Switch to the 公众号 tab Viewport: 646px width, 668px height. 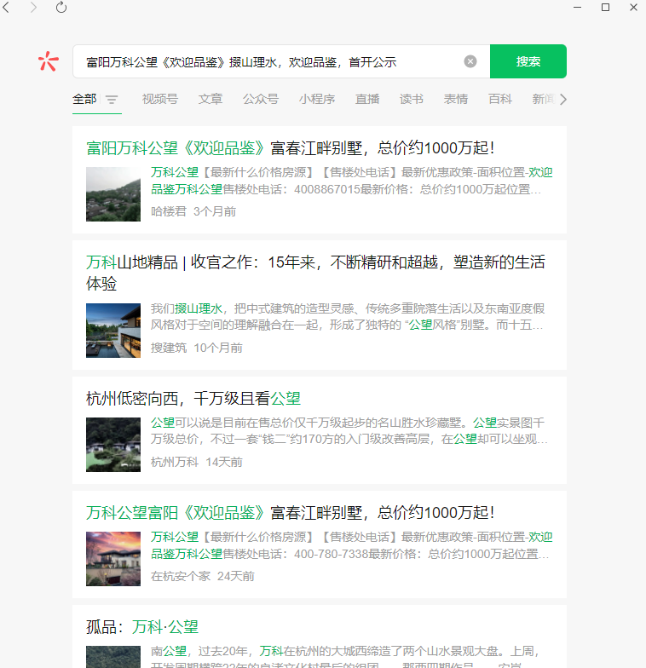(x=261, y=99)
